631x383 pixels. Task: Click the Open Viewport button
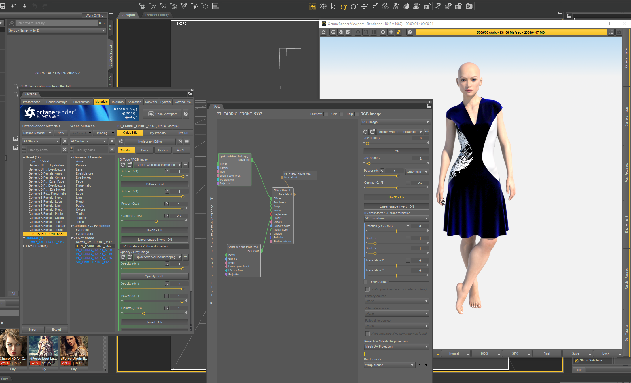(x=163, y=114)
